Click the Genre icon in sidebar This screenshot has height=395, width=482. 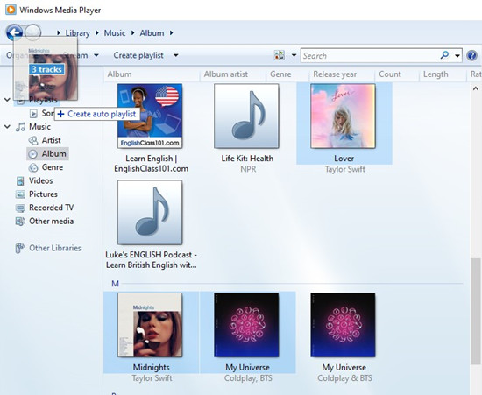33,167
